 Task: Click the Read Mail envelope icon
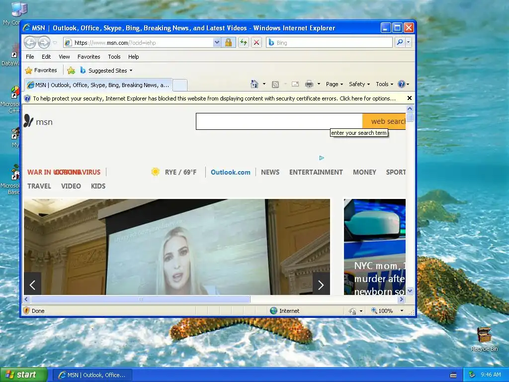[x=295, y=84]
